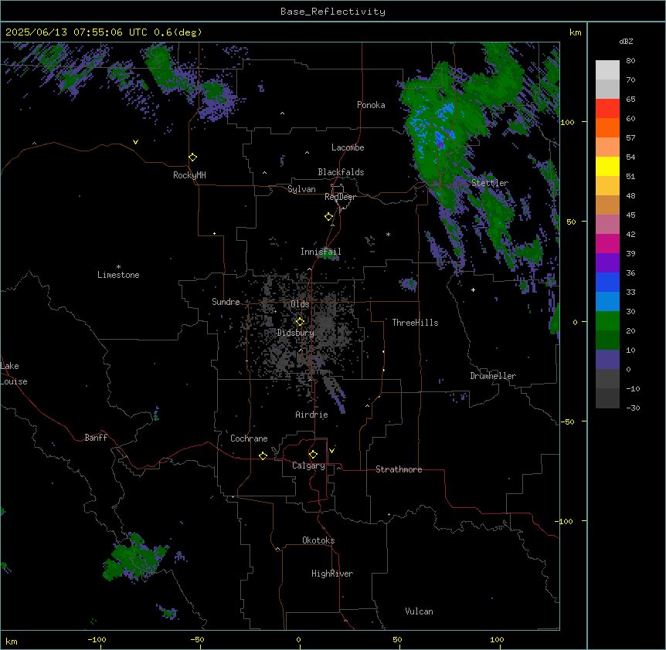Click the Lacombe city label
This screenshot has width=666, height=650.
[x=348, y=147]
